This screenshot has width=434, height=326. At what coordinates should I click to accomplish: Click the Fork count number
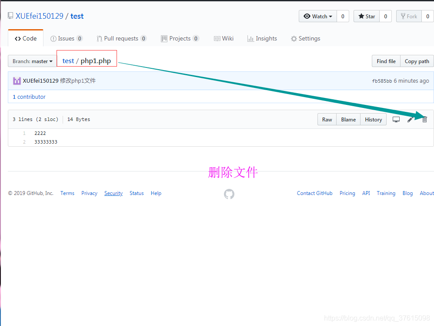[x=427, y=17]
